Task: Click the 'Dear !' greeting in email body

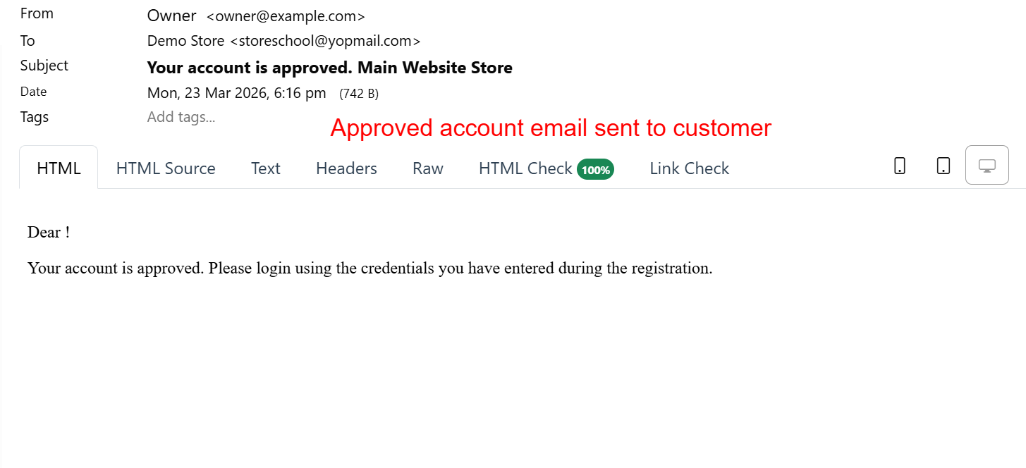Action: (x=49, y=232)
